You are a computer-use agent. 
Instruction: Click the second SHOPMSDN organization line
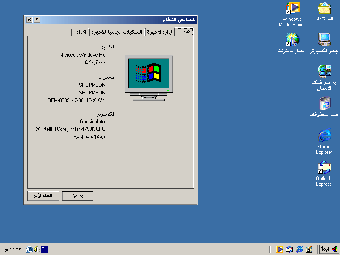coord(92,93)
